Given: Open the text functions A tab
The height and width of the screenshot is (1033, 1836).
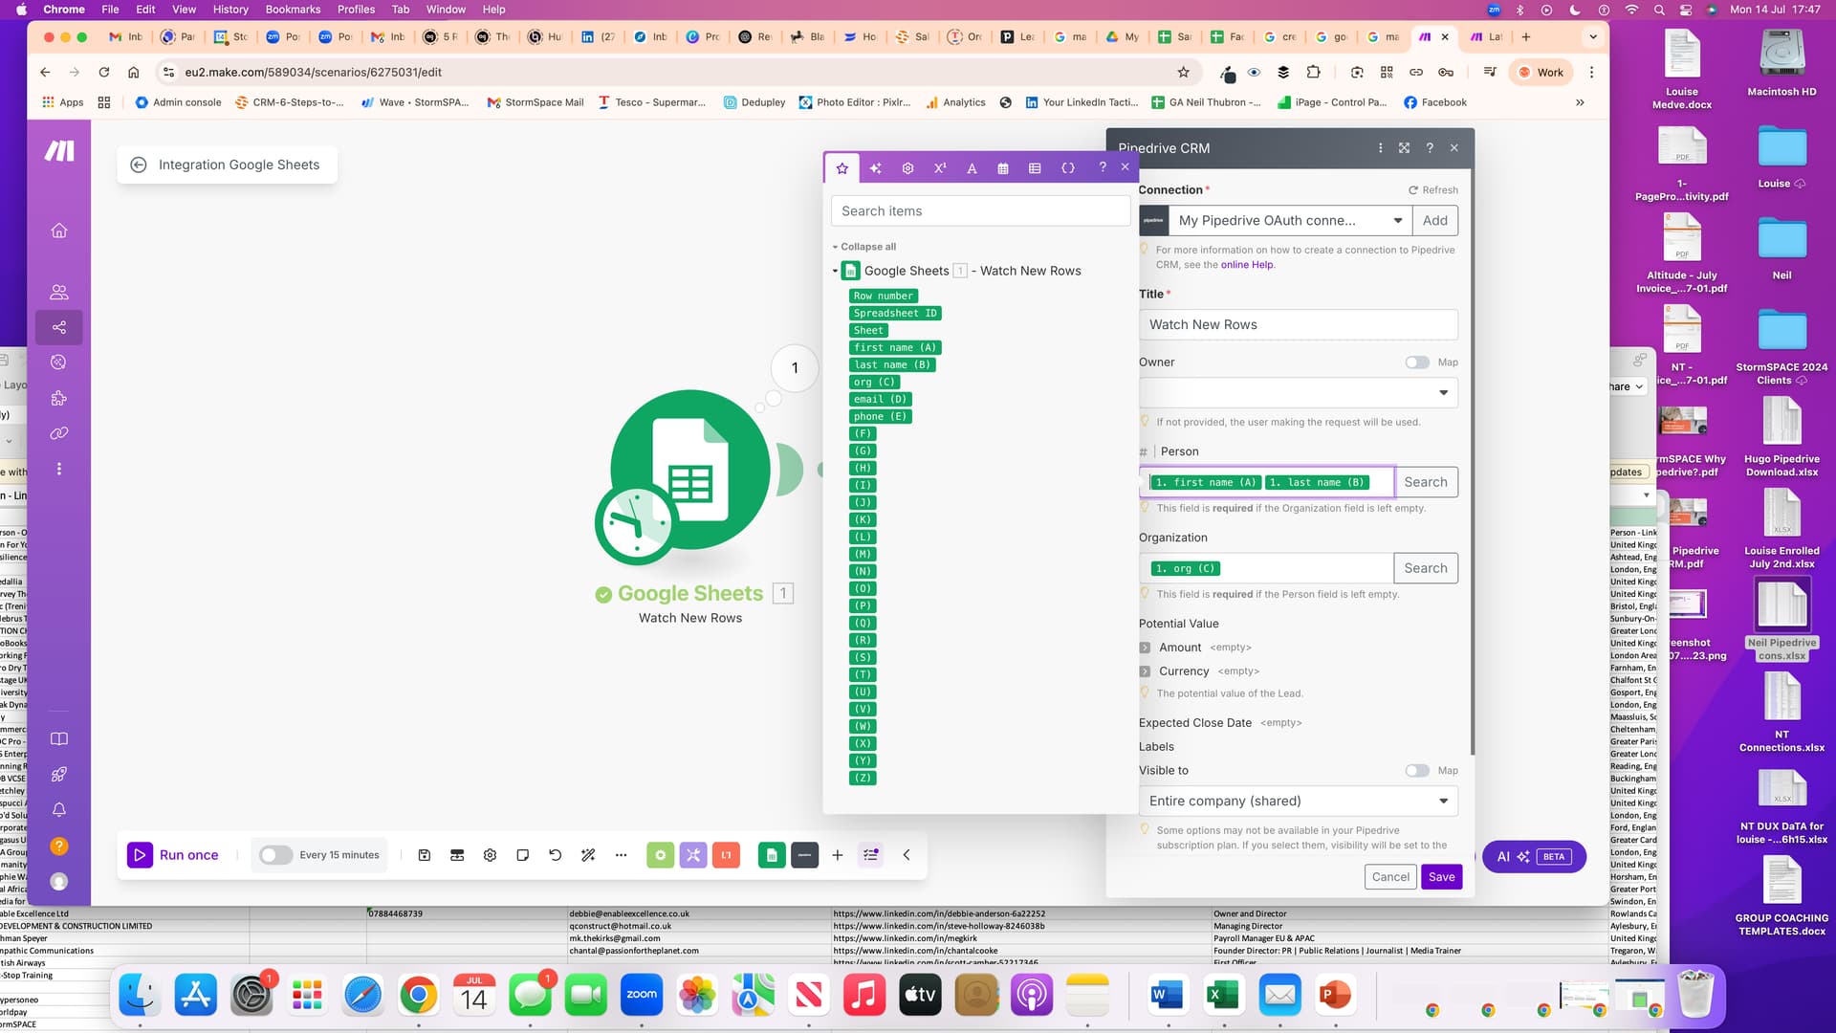Looking at the screenshot, I should (x=972, y=168).
